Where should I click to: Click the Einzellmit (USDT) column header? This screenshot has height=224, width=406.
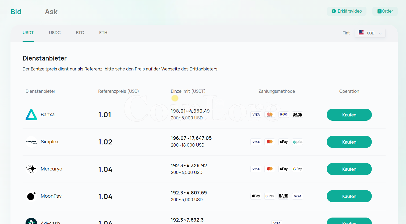tap(188, 91)
